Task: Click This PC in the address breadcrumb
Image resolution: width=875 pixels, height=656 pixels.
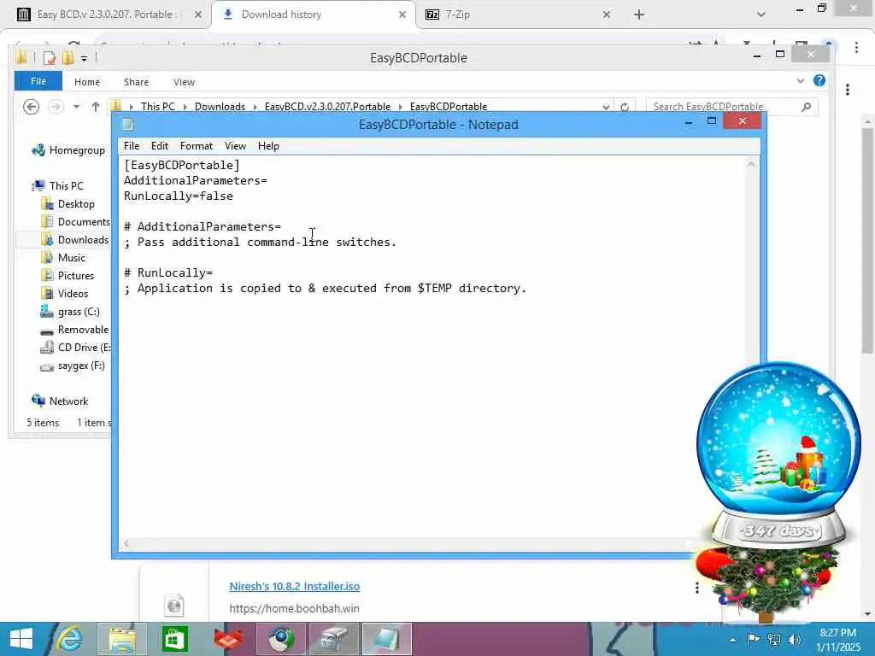Action: tap(158, 107)
